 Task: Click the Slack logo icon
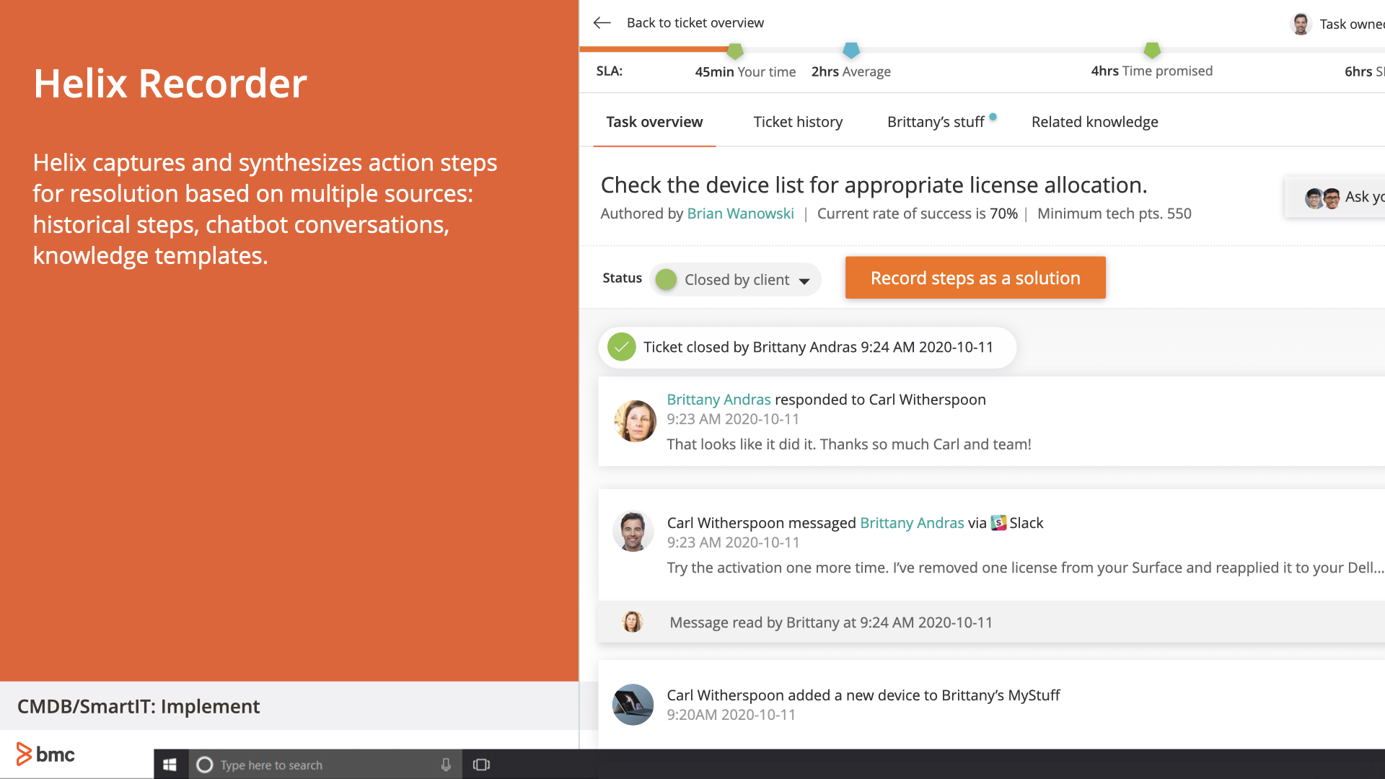tap(998, 523)
